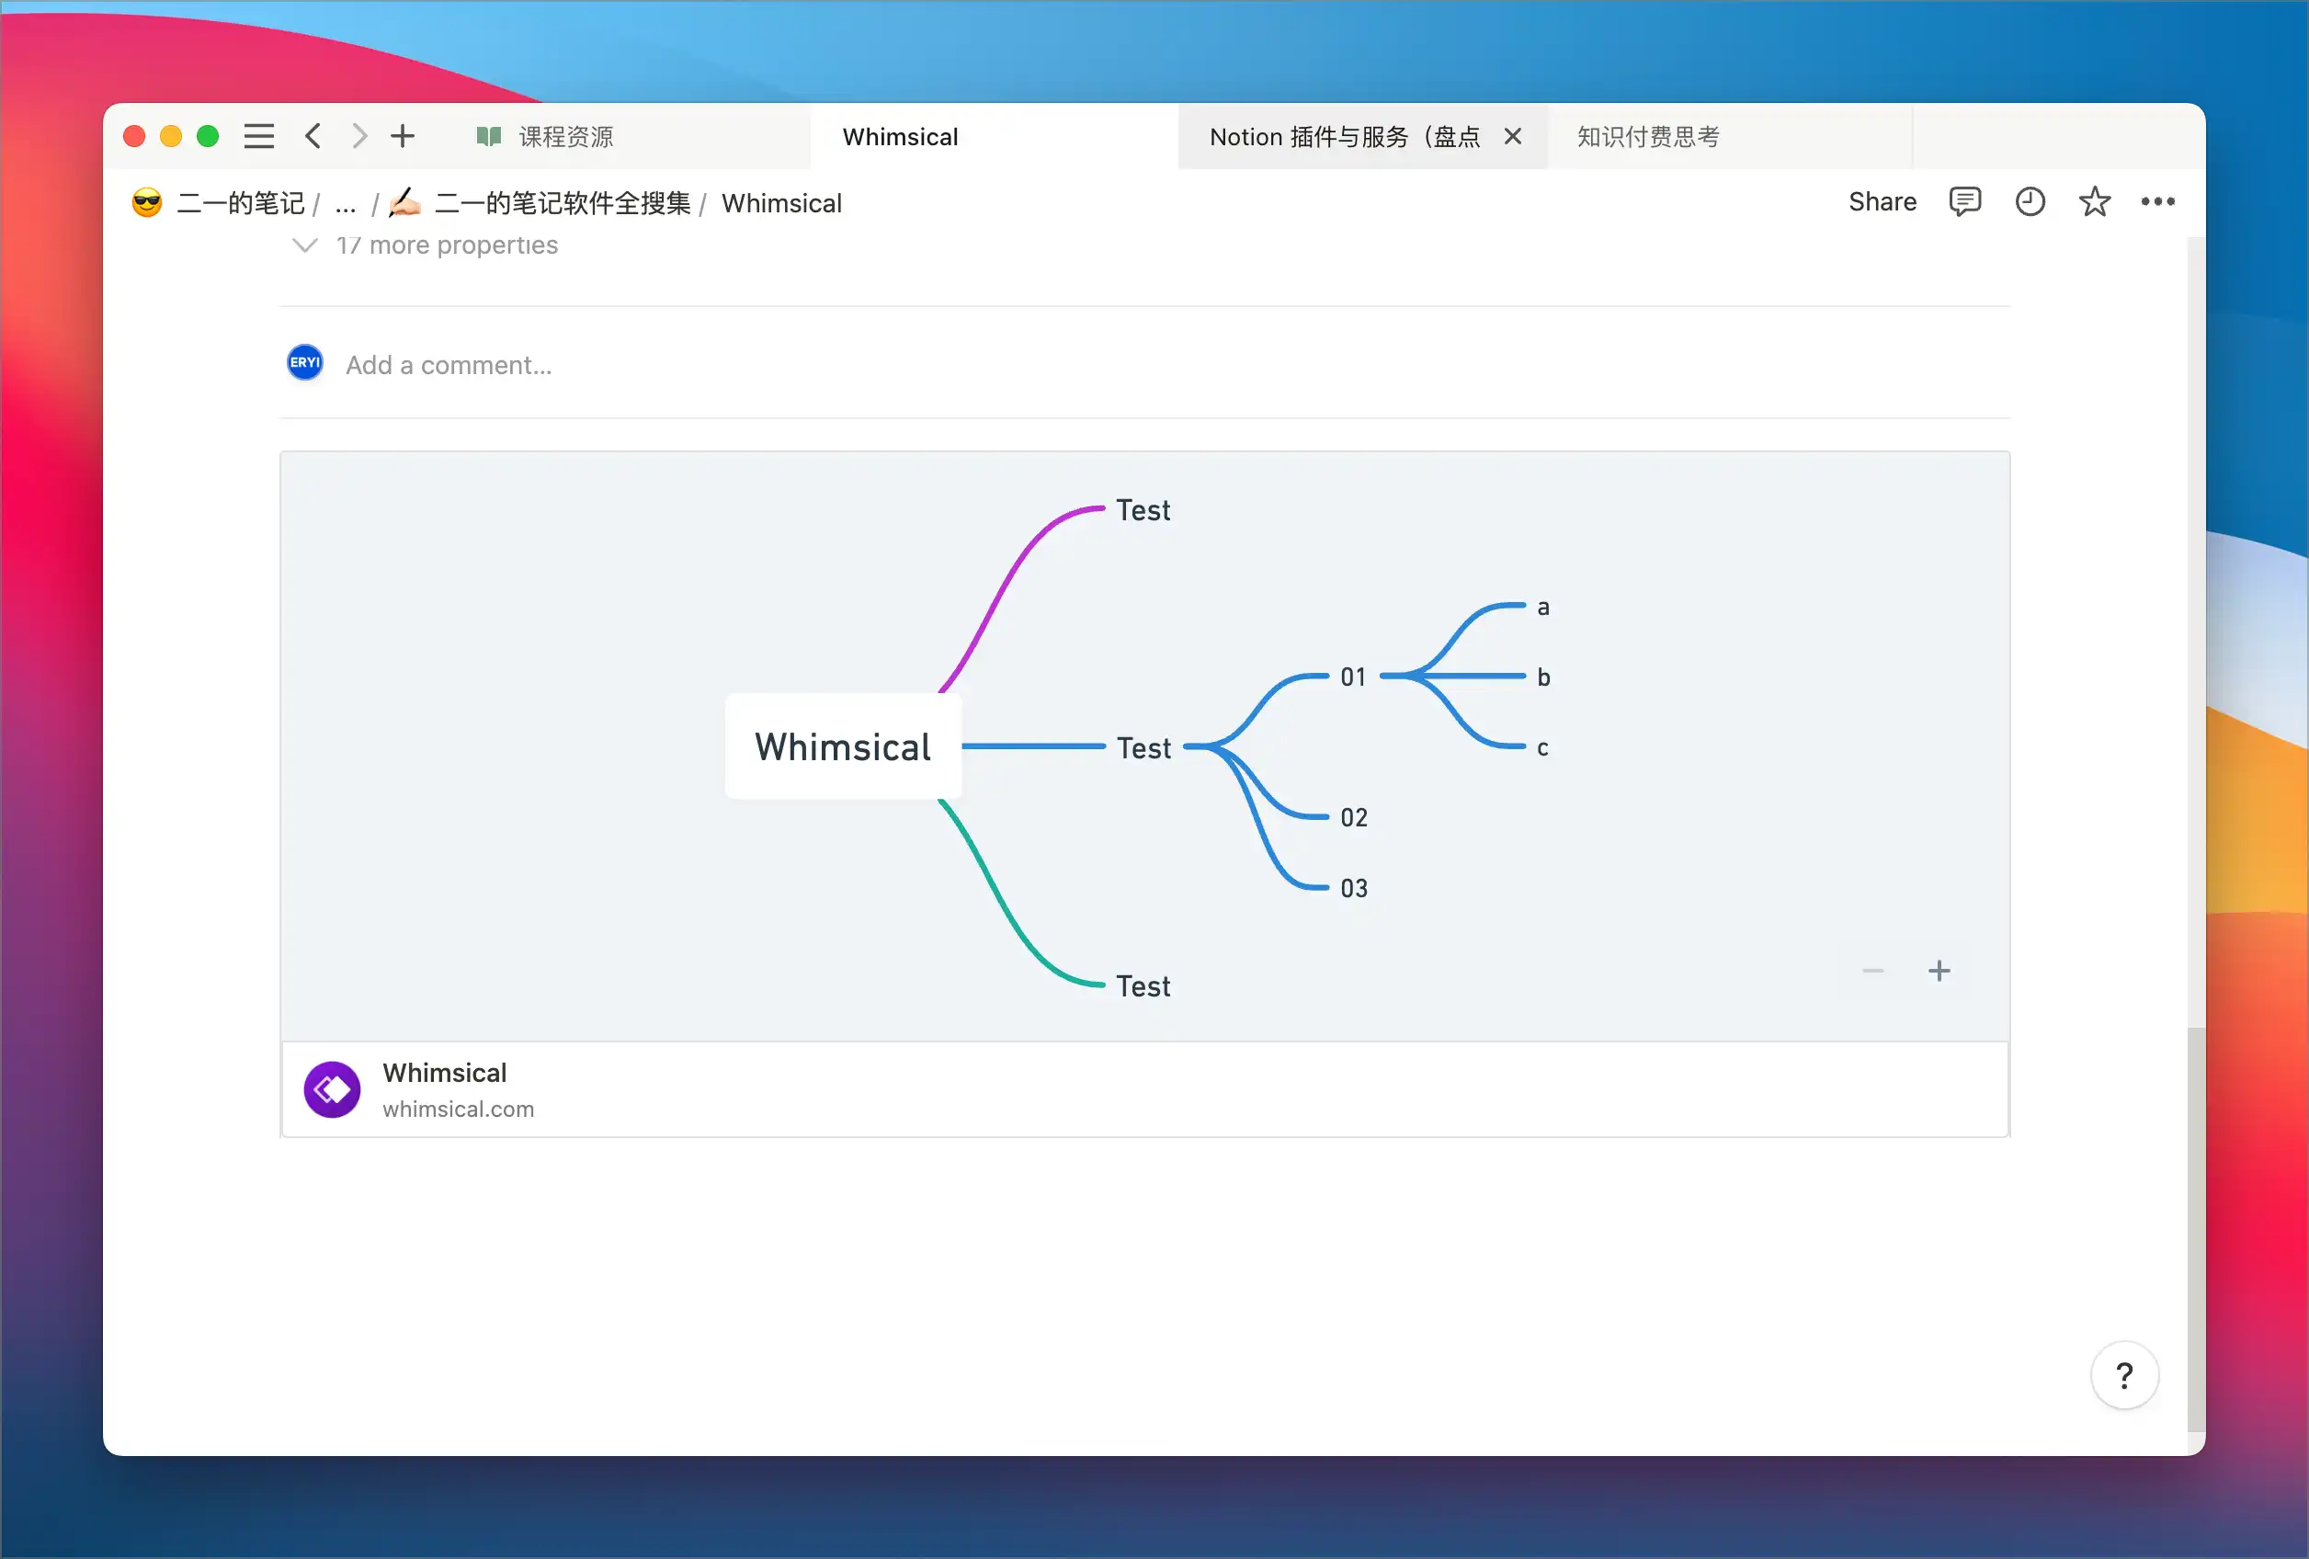This screenshot has width=2309, height=1559.
Task: Zoom in the embedded mind map
Action: click(1939, 971)
